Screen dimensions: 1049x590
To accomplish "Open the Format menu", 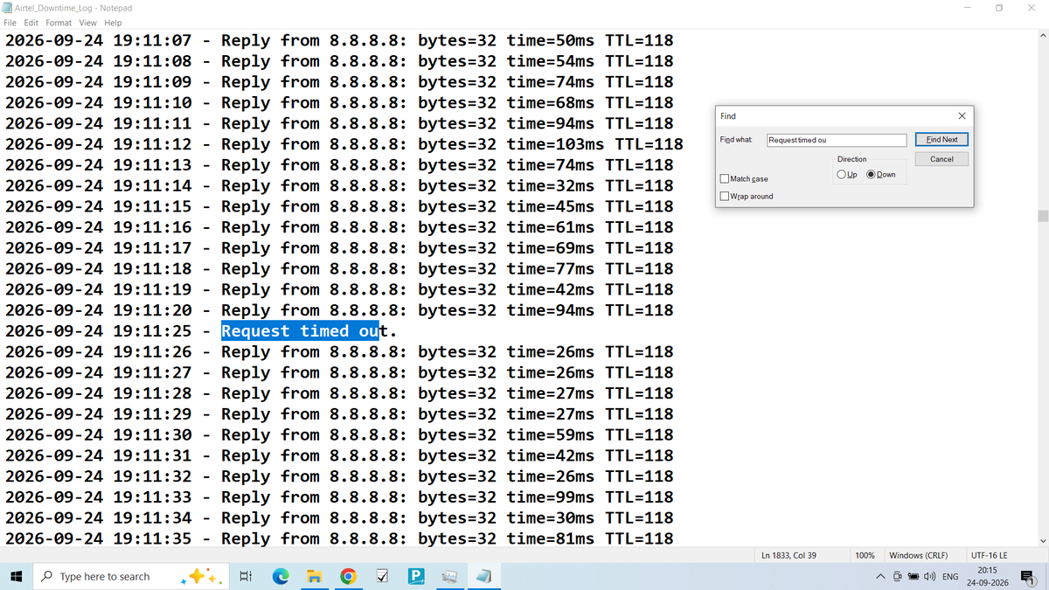I will tap(59, 23).
